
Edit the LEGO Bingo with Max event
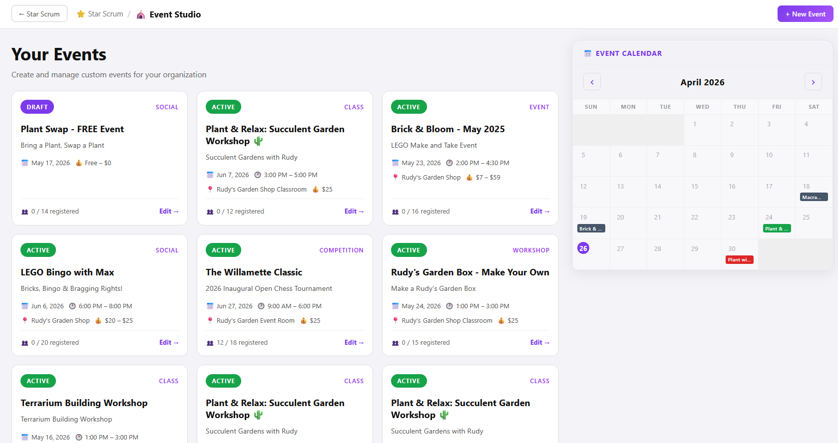pyautogui.click(x=169, y=342)
